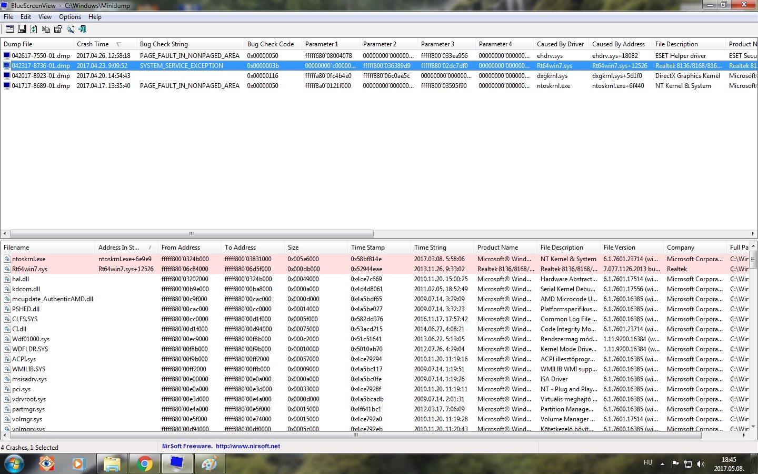Select the mcupdate_AuthenticAMD.dll row
The image size is (758, 474).
375,299
